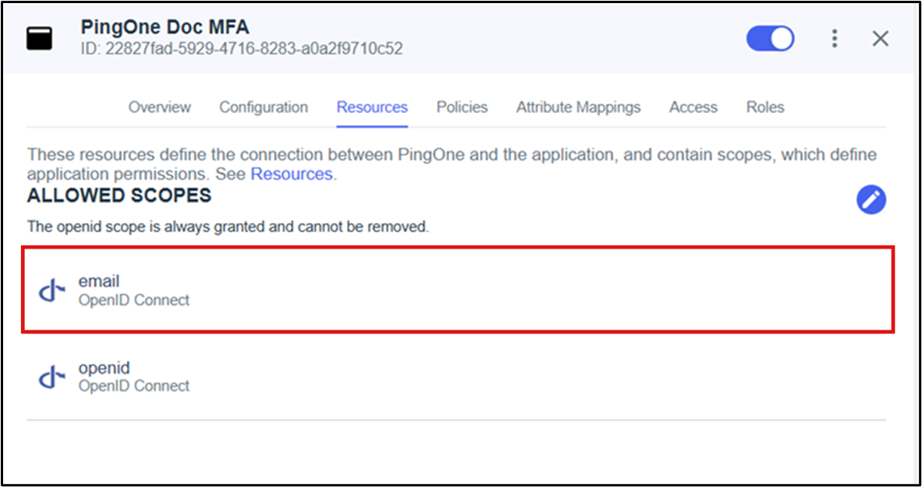The image size is (922, 487).
Task: Click the application window icon beside PingOne Doc MFA
Action: 40,38
